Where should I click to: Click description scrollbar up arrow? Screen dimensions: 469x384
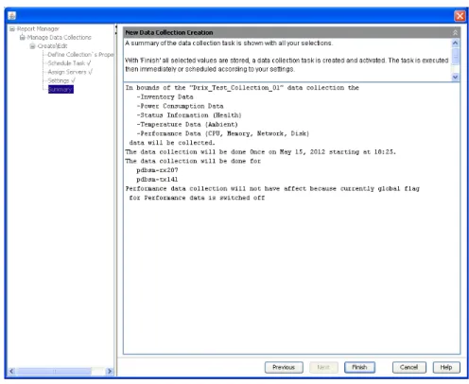(455, 43)
